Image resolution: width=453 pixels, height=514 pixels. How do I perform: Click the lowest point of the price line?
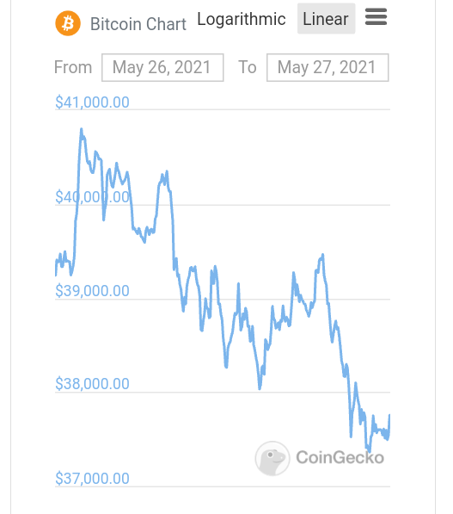(370, 451)
